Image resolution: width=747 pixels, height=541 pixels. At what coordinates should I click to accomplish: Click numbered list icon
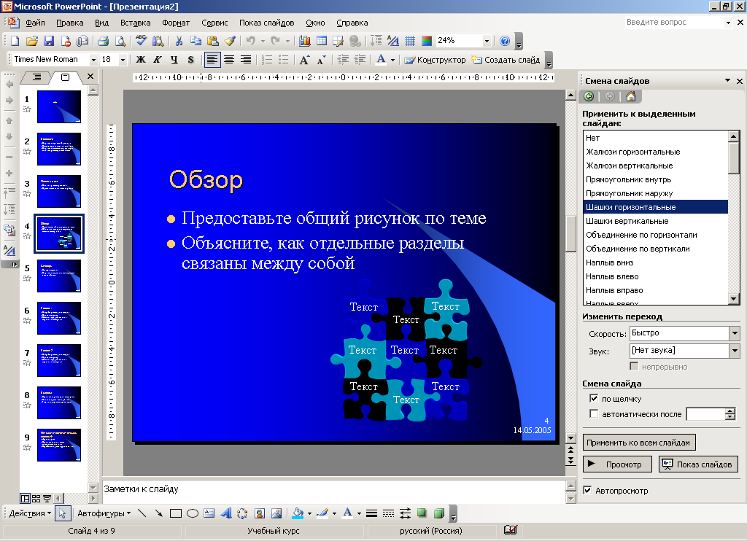coord(267,60)
